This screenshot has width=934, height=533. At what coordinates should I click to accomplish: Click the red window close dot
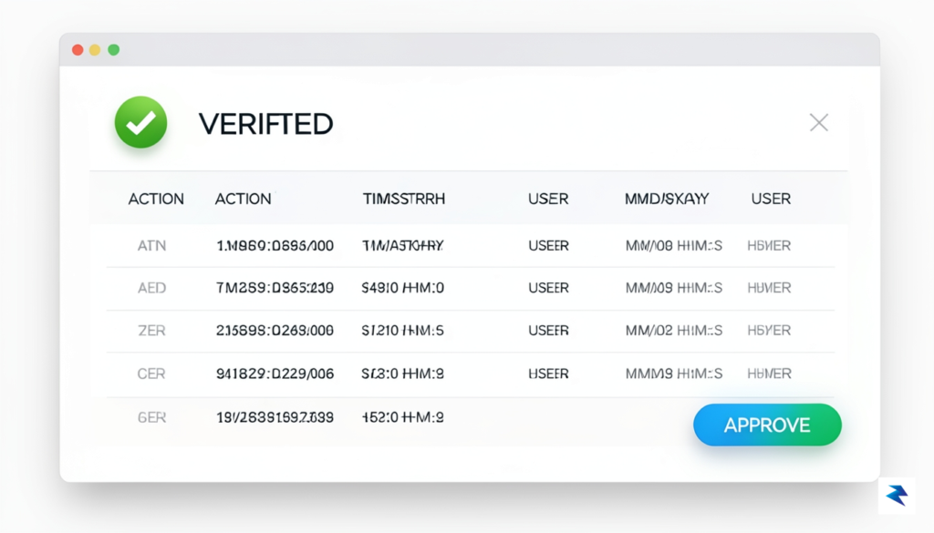[x=78, y=50]
